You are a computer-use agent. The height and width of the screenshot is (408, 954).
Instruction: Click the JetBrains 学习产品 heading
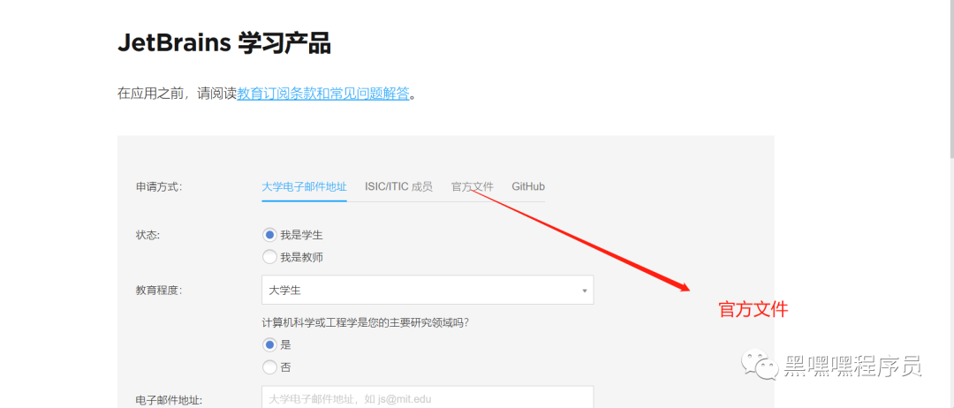pos(223,44)
